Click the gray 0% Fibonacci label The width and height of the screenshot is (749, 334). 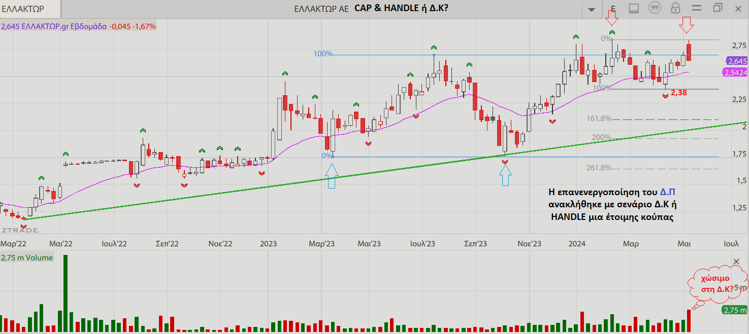(606, 39)
